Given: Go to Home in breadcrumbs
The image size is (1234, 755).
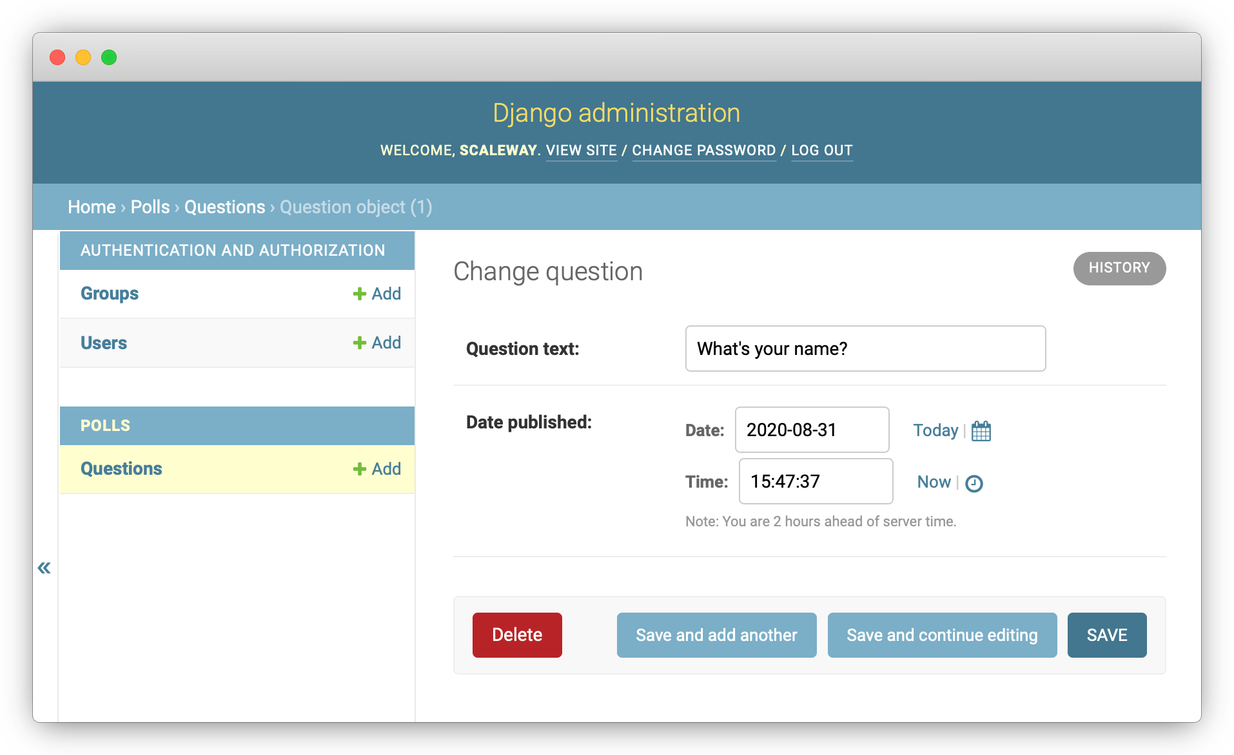Looking at the screenshot, I should pos(92,207).
